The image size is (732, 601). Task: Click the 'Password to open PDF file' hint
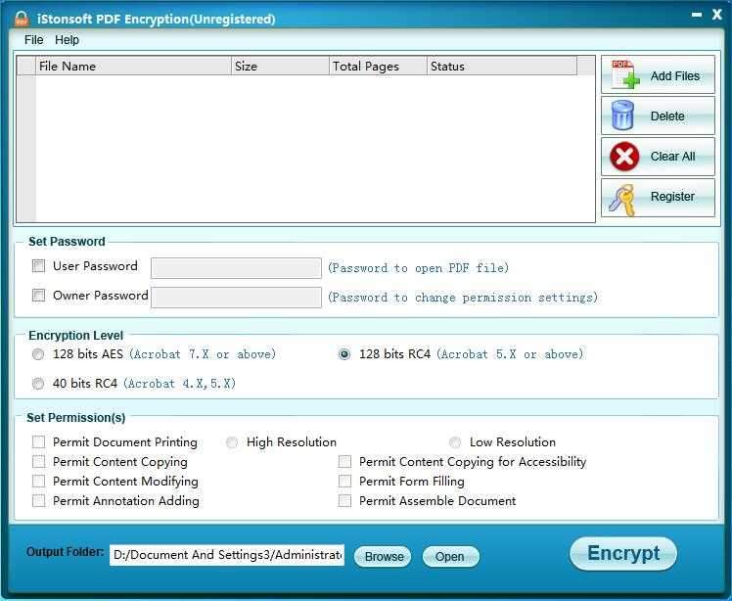tap(418, 268)
